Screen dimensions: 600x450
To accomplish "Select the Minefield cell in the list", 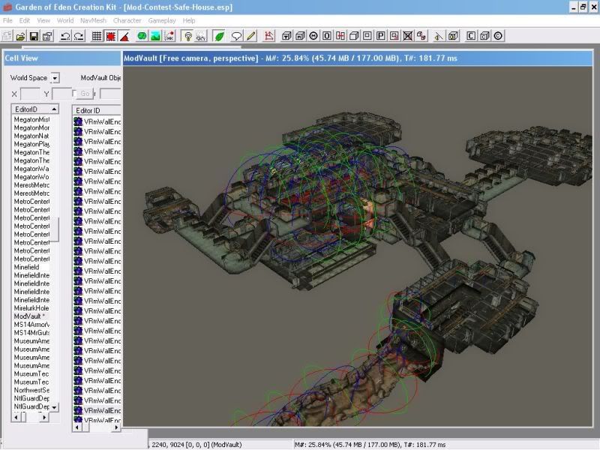I will [26, 267].
